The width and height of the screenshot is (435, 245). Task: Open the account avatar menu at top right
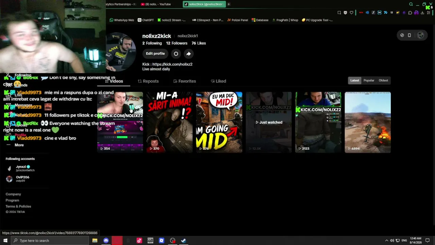click(421, 35)
